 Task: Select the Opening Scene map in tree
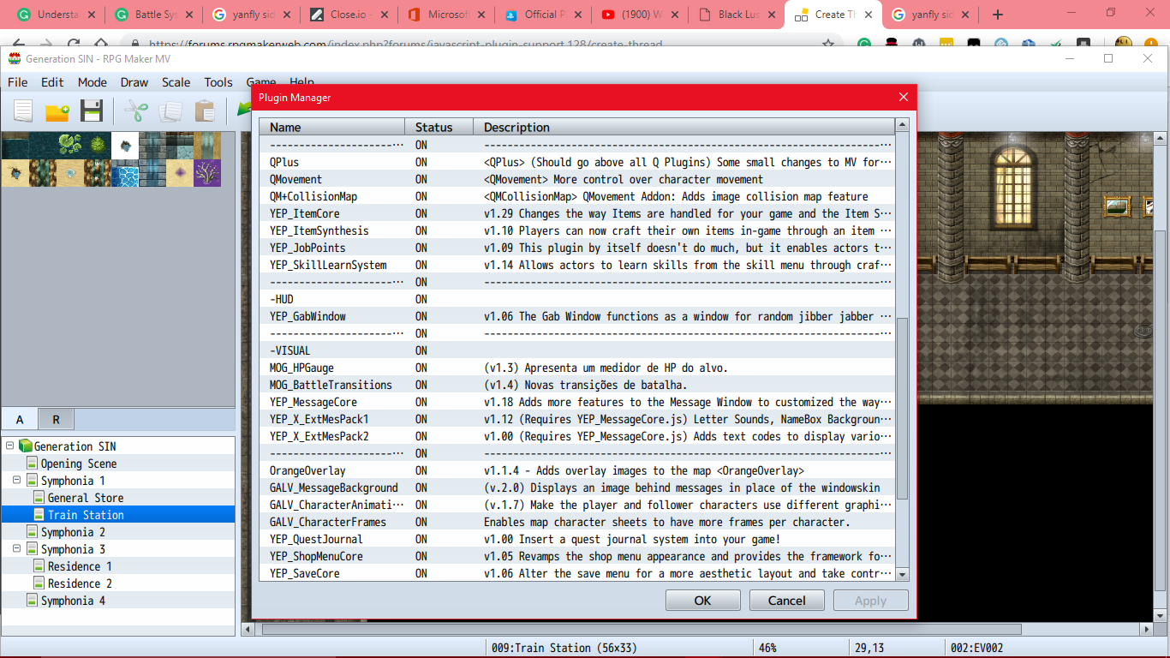coord(79,464)
